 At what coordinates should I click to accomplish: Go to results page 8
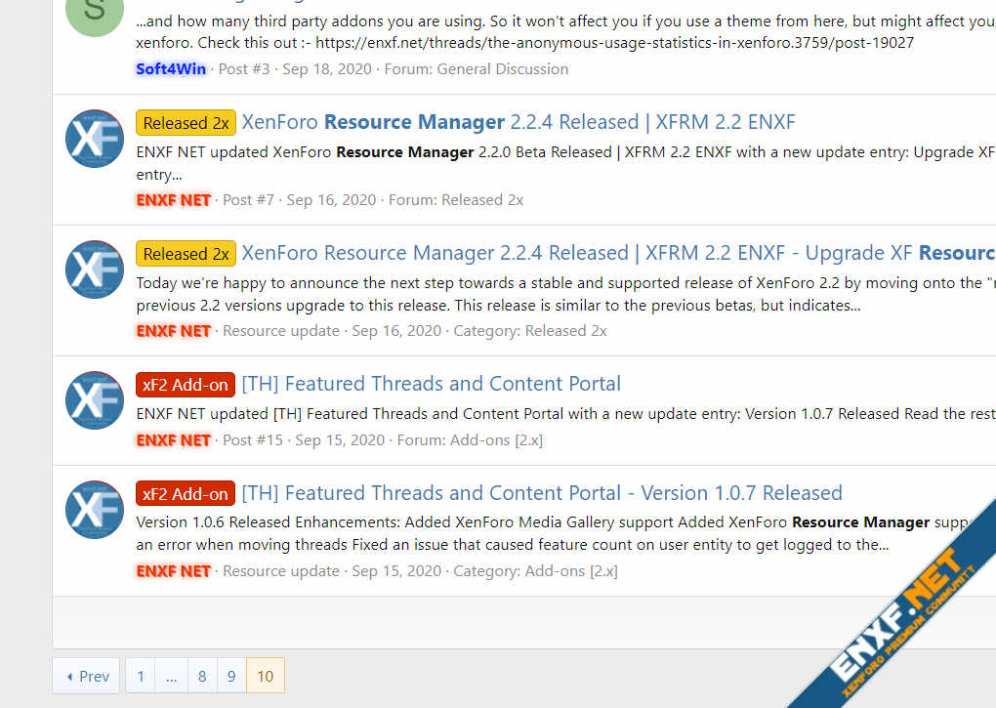202,676
